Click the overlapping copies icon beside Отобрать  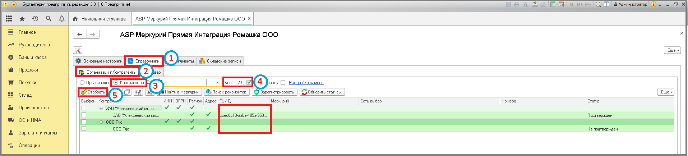click(127, 92)
